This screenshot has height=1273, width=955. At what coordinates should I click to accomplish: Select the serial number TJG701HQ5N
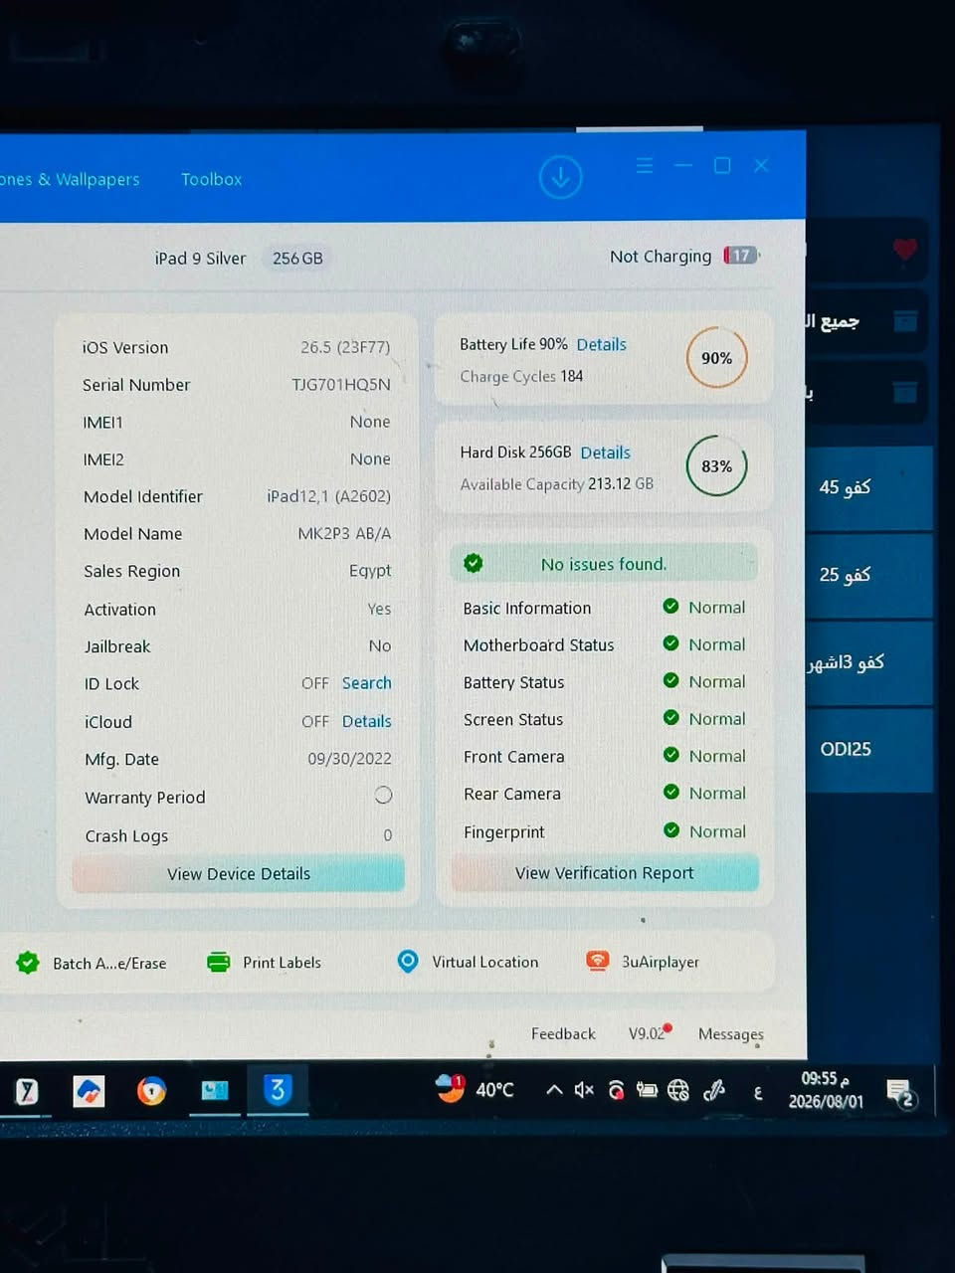[x=340, y=384]
